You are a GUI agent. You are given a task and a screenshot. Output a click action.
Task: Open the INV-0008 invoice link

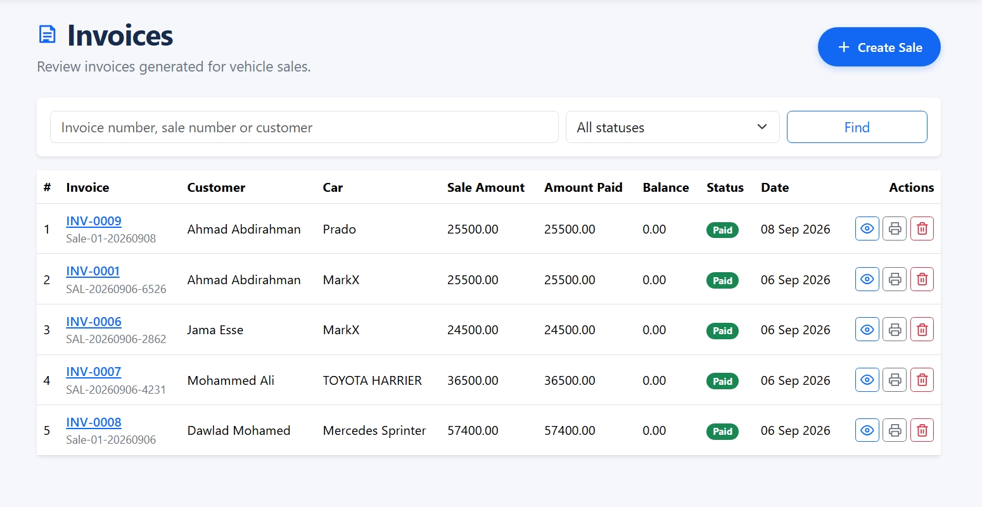tap(94, 422)
